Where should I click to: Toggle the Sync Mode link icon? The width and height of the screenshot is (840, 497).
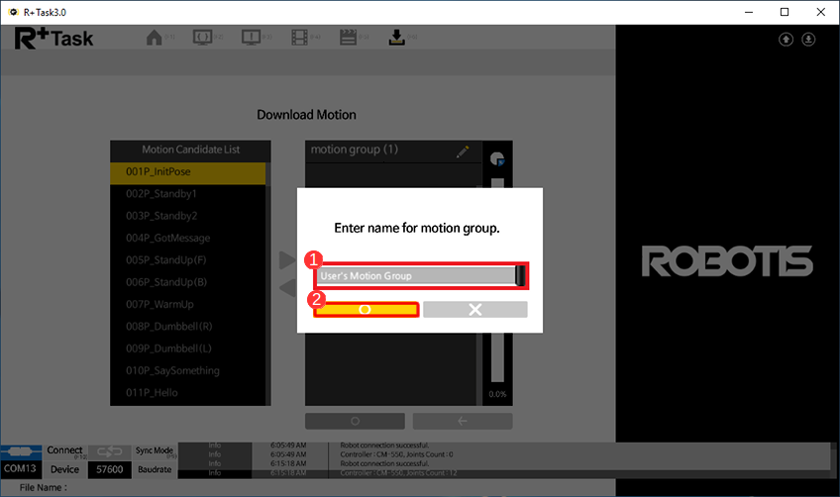pyautogui.click(x=111, y=451)
